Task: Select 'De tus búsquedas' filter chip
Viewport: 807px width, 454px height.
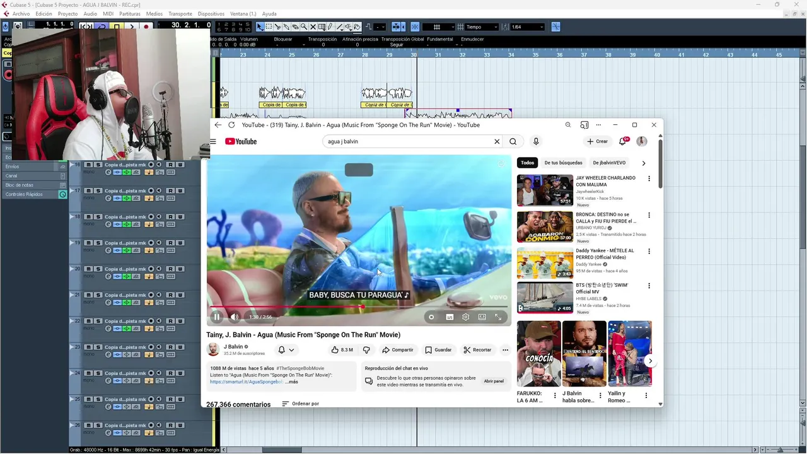Action: 563,163
